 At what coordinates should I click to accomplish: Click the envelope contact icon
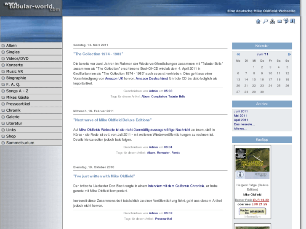(279, 21)
